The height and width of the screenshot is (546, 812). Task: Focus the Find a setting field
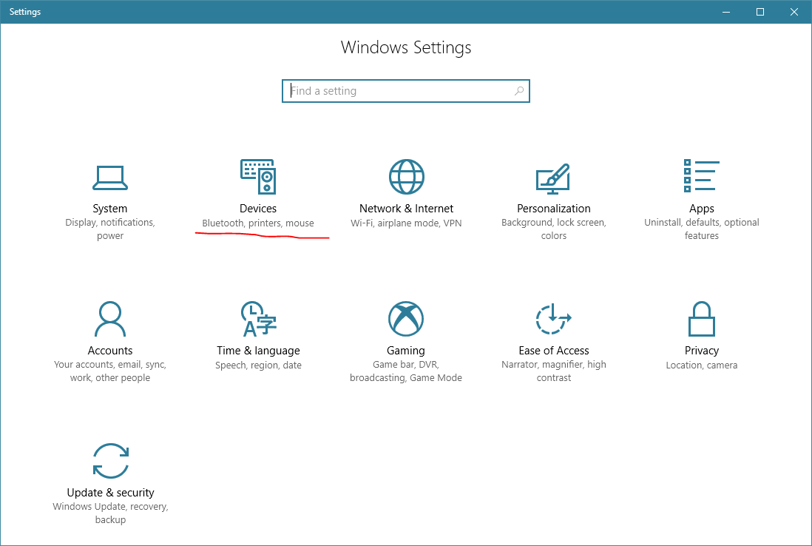tap(406, 91)
